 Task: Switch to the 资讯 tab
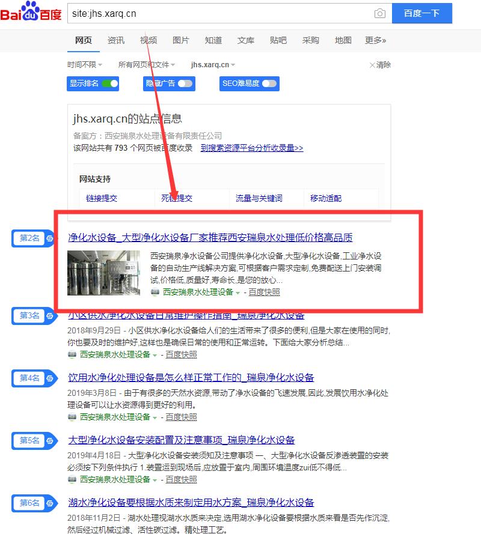point(116,40)
